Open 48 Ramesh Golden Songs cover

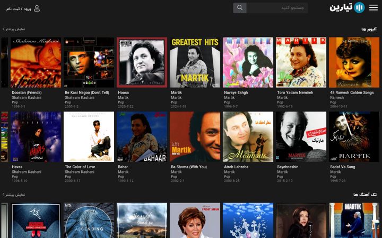click(354, 62)
